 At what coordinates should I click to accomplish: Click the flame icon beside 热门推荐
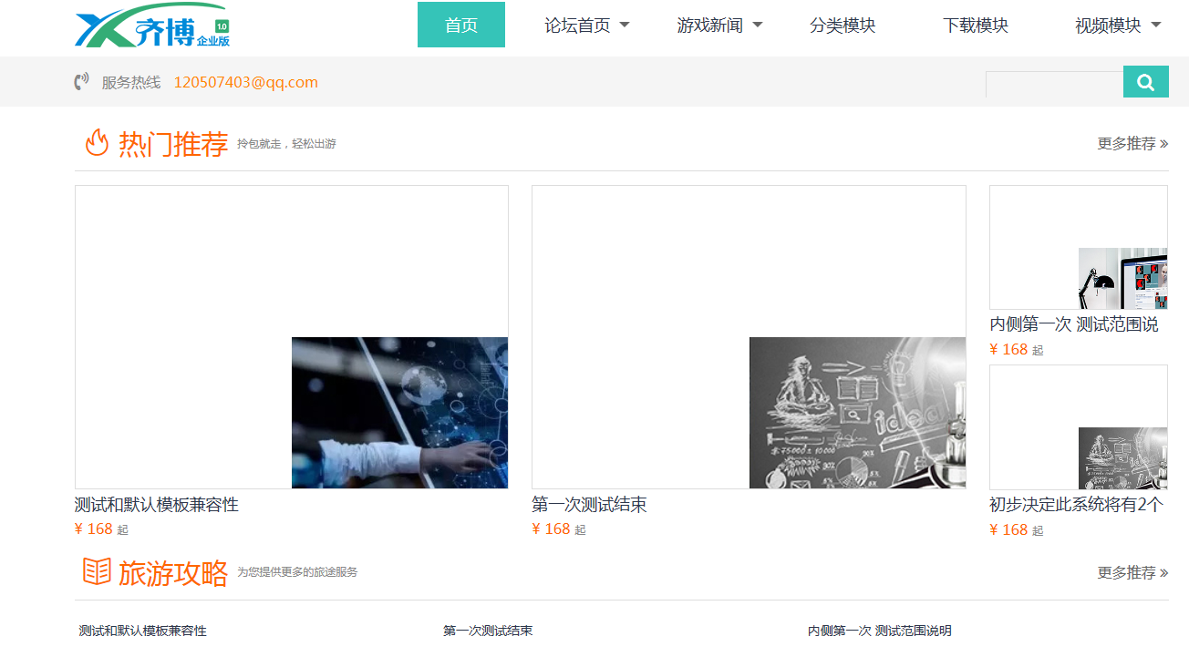(x=97, y=143)
